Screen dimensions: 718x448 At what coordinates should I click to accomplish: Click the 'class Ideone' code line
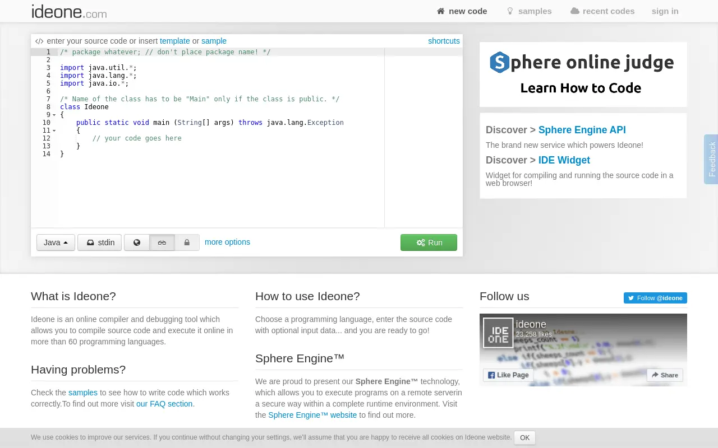pyautogui.click(x=84, y=107)
